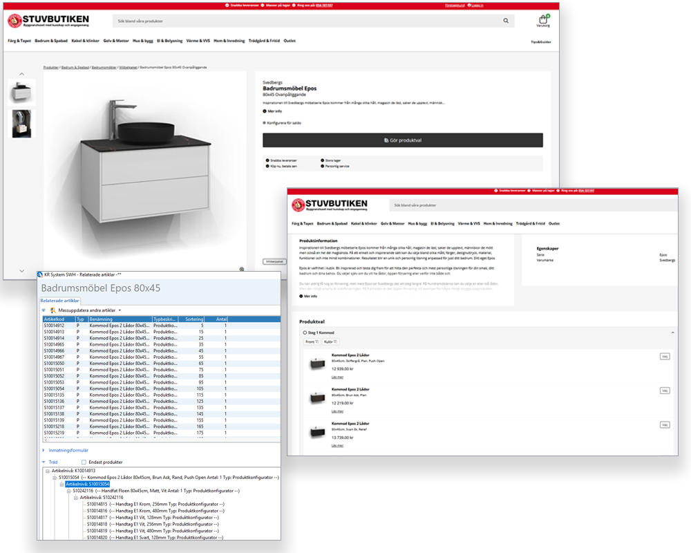
Task: Collapse the Artikelnivå: K10014913 tree node
Action: (48, 471)
